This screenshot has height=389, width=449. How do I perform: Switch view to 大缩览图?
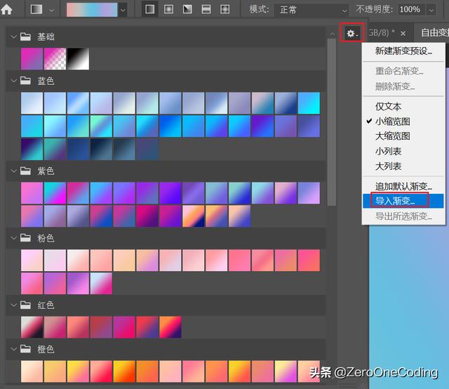tap(392, 136)
